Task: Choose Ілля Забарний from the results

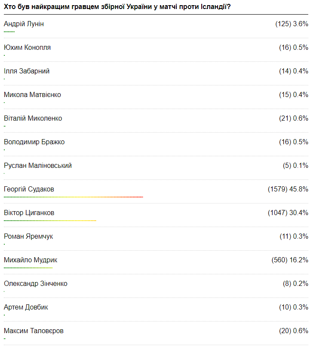Action: (x=27, y=71)
